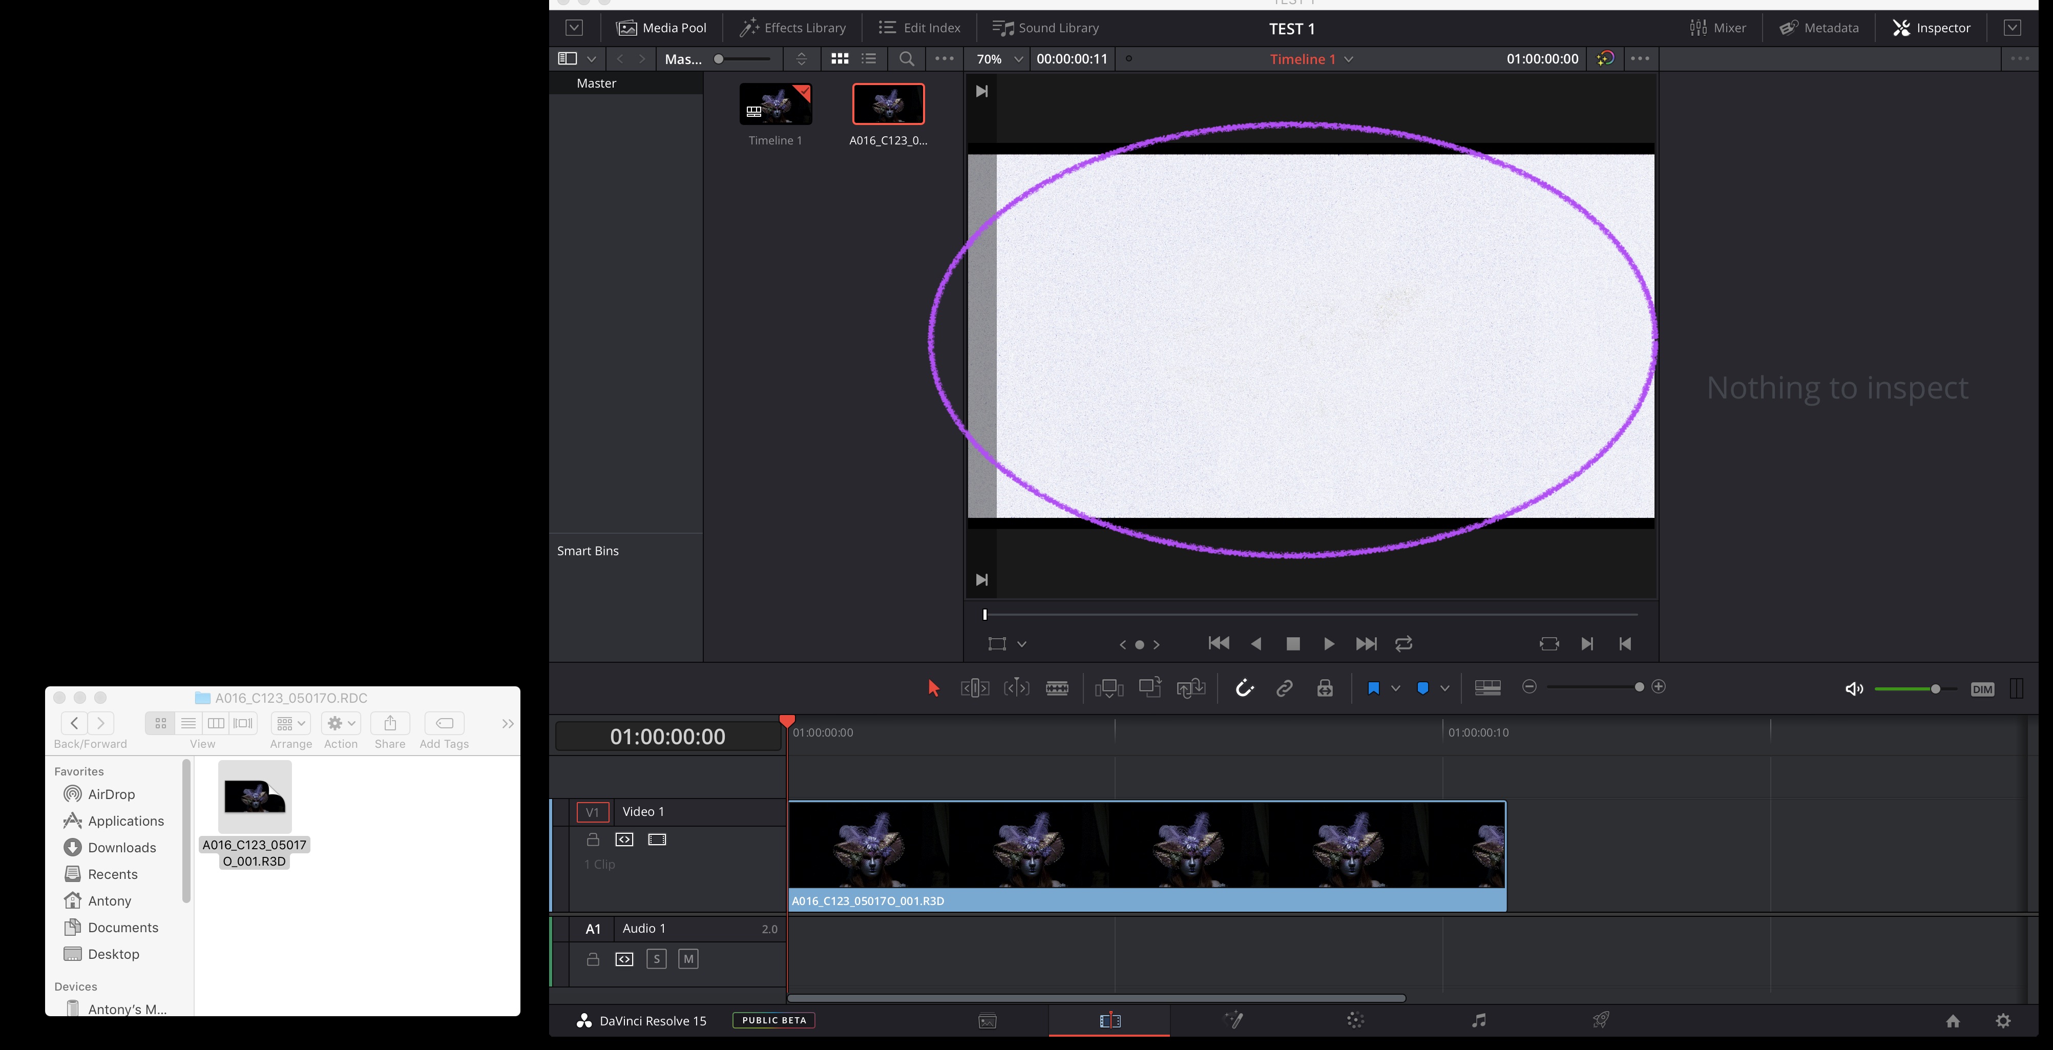The width and height of the screenshot is (2053, 1050).
Task: Solo the Audio 1 track
Action: pos(656,959)
